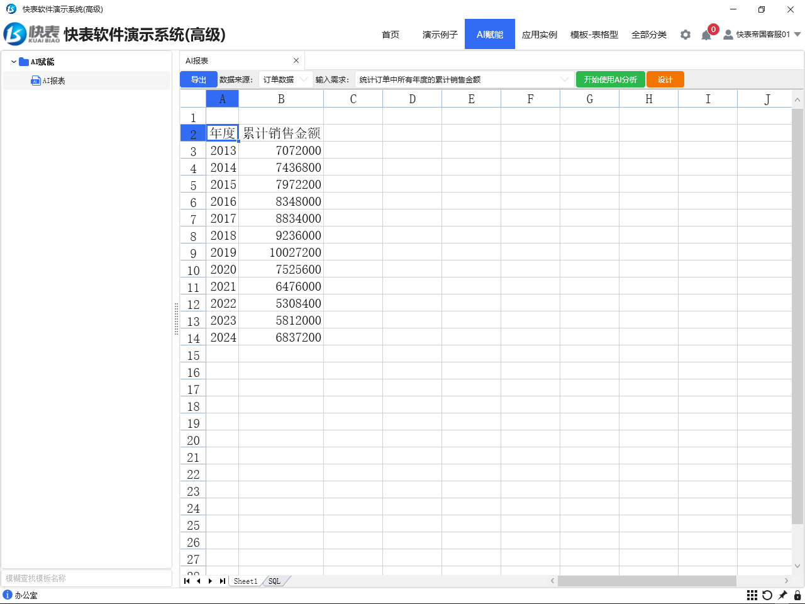
Task: Click cell 年度
Action: (222, 133)
